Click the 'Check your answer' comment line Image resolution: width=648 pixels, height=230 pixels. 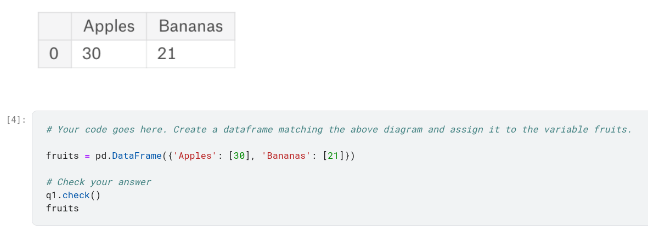98,182
